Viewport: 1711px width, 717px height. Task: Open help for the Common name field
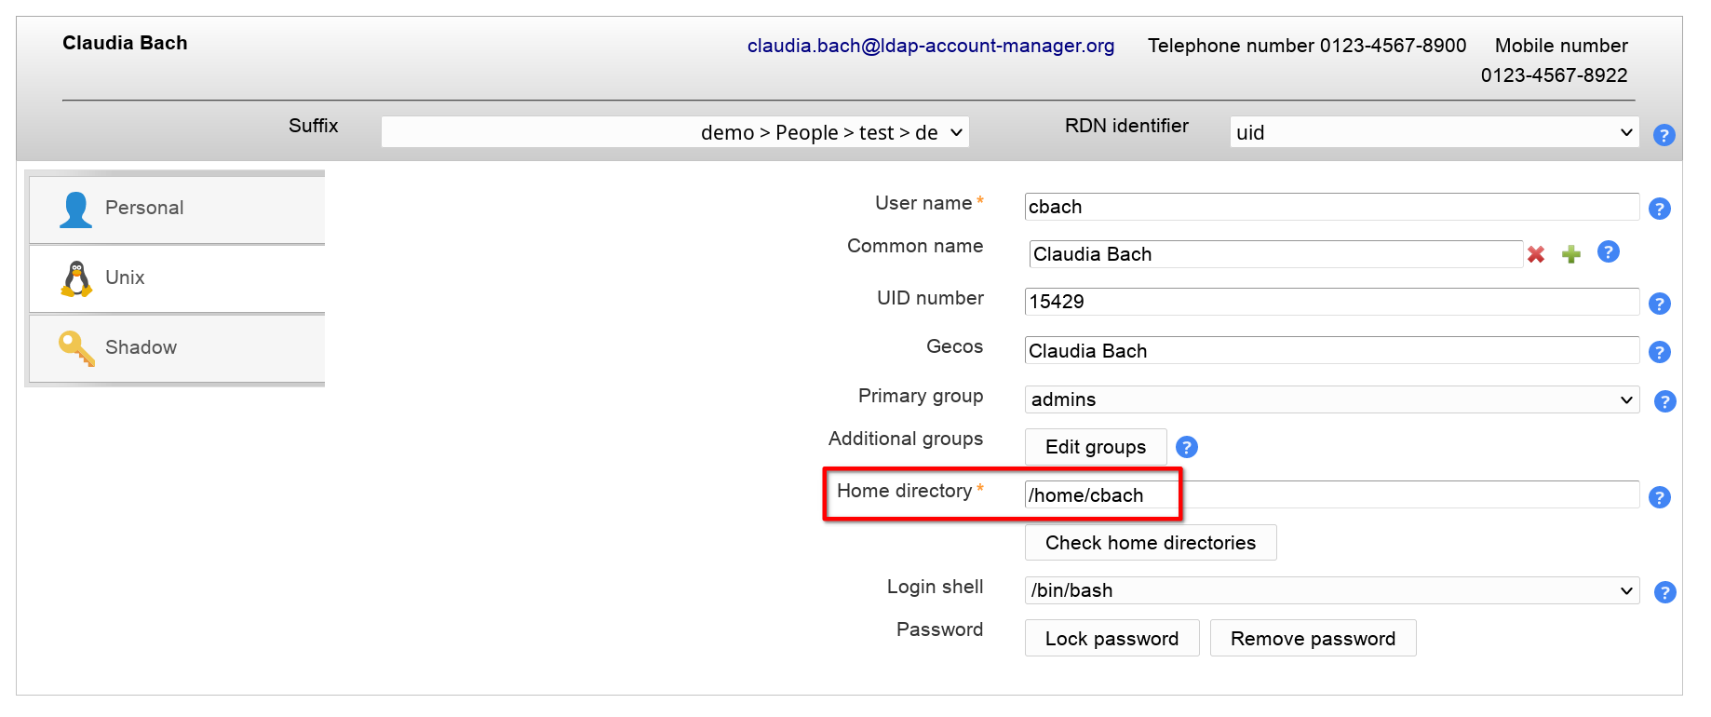pyautogui.click(x=1608, y=252)
